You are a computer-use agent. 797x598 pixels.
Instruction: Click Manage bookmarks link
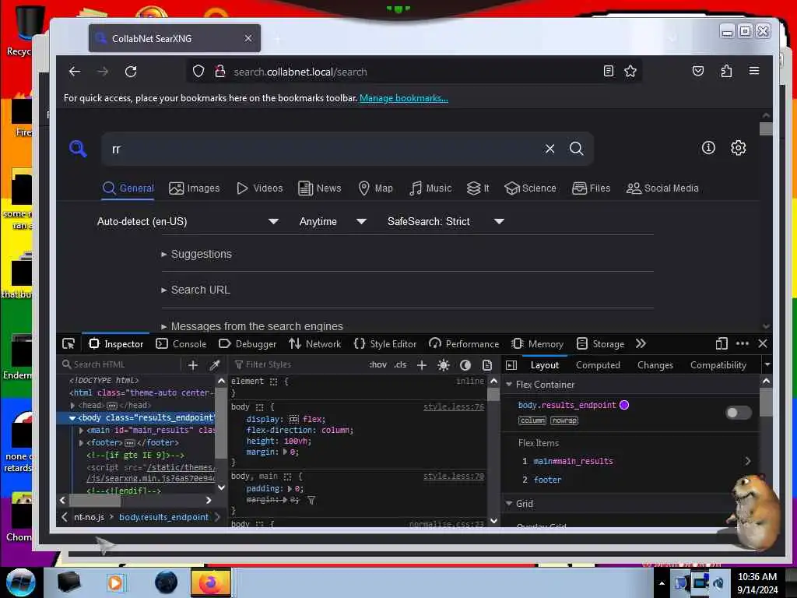pos(404,98)
